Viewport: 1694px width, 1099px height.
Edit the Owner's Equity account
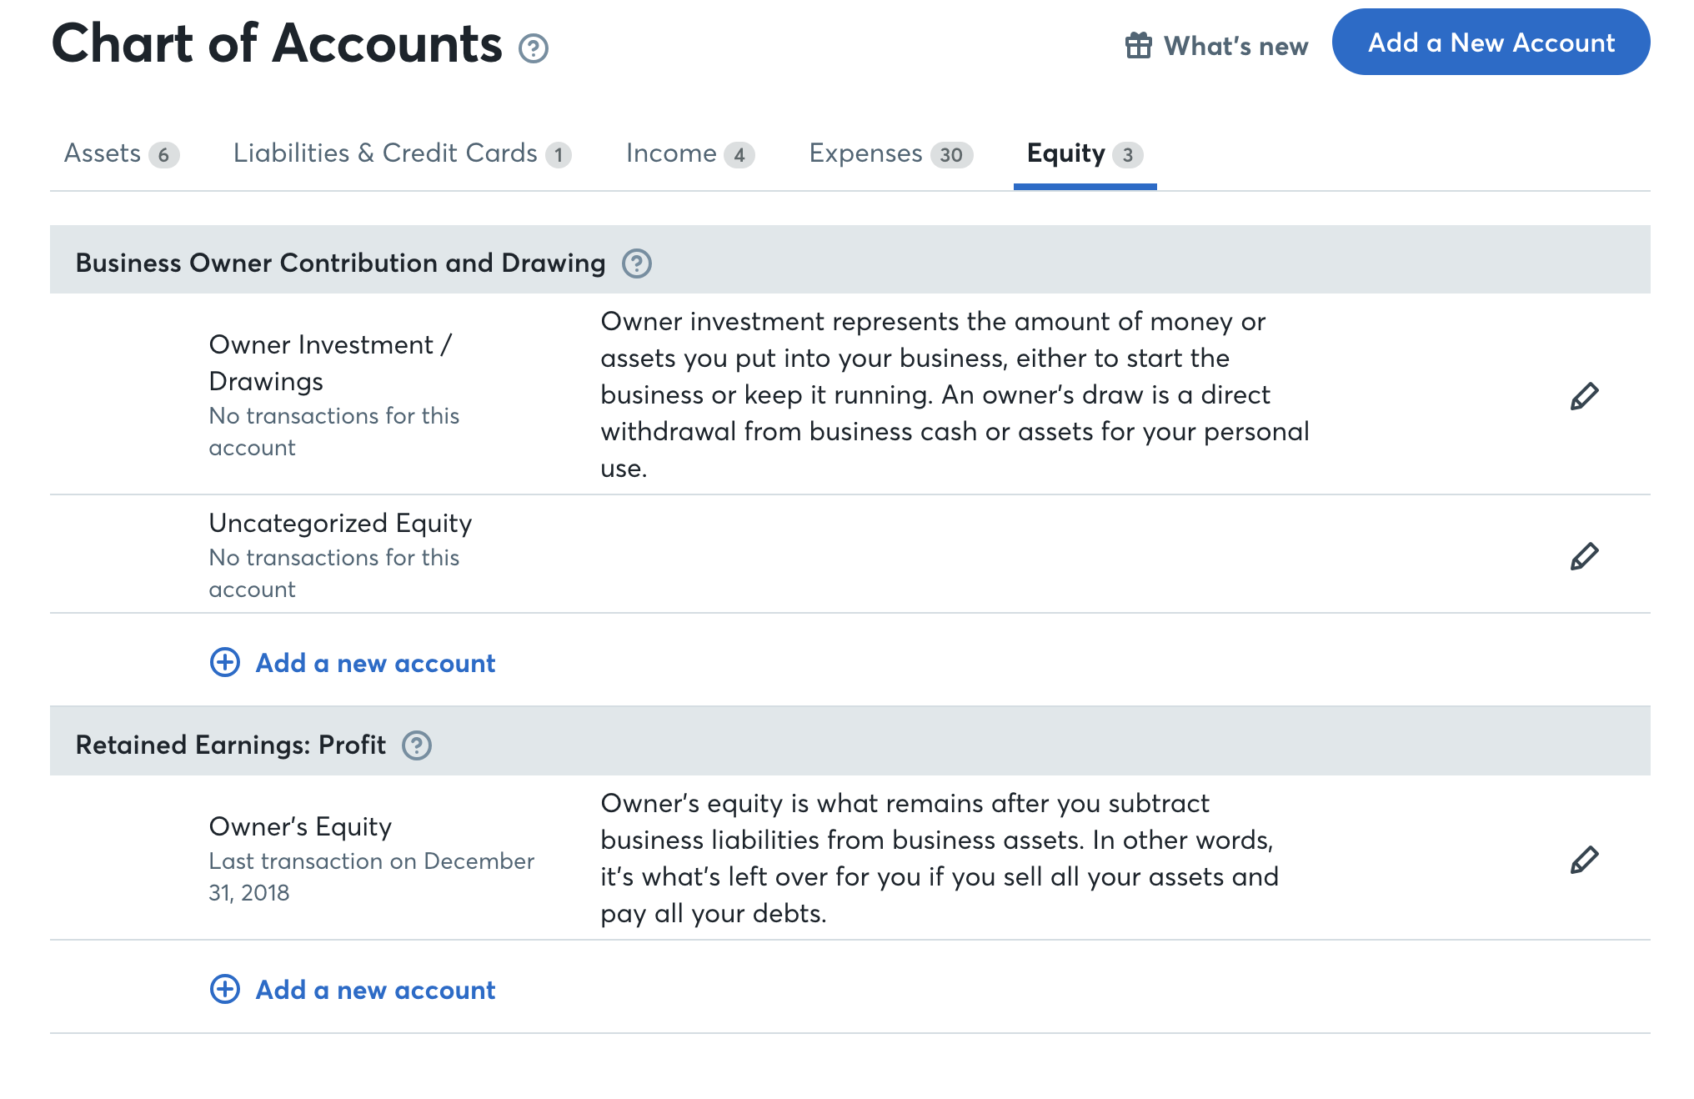point(1585,859)
